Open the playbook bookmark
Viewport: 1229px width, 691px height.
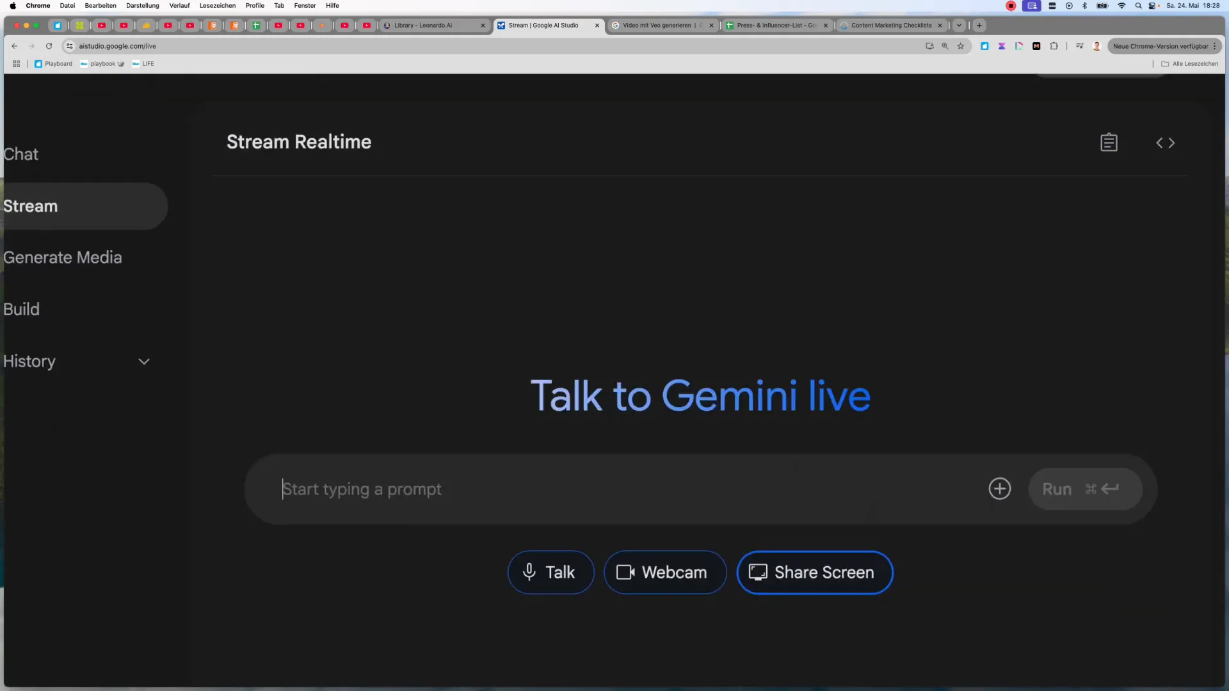click(102, 64)
